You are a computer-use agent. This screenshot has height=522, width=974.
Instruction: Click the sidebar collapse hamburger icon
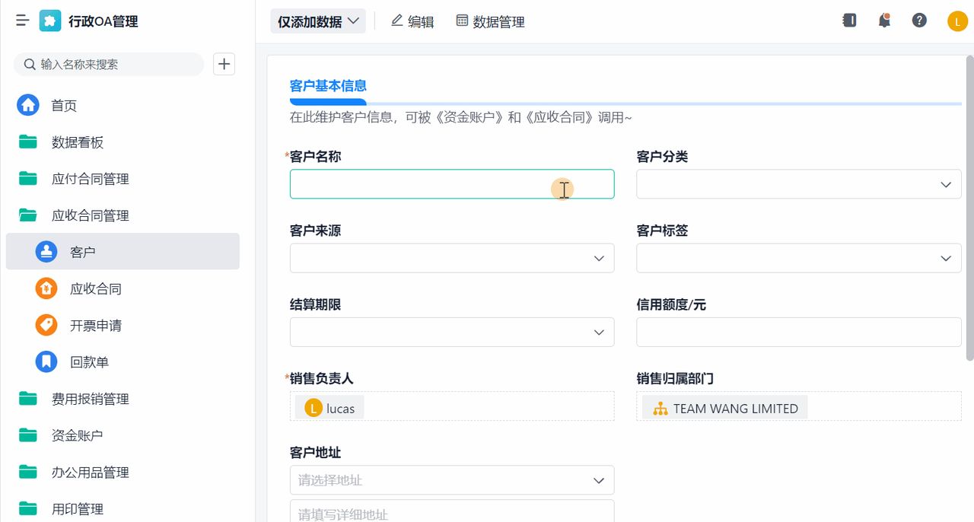21,21
